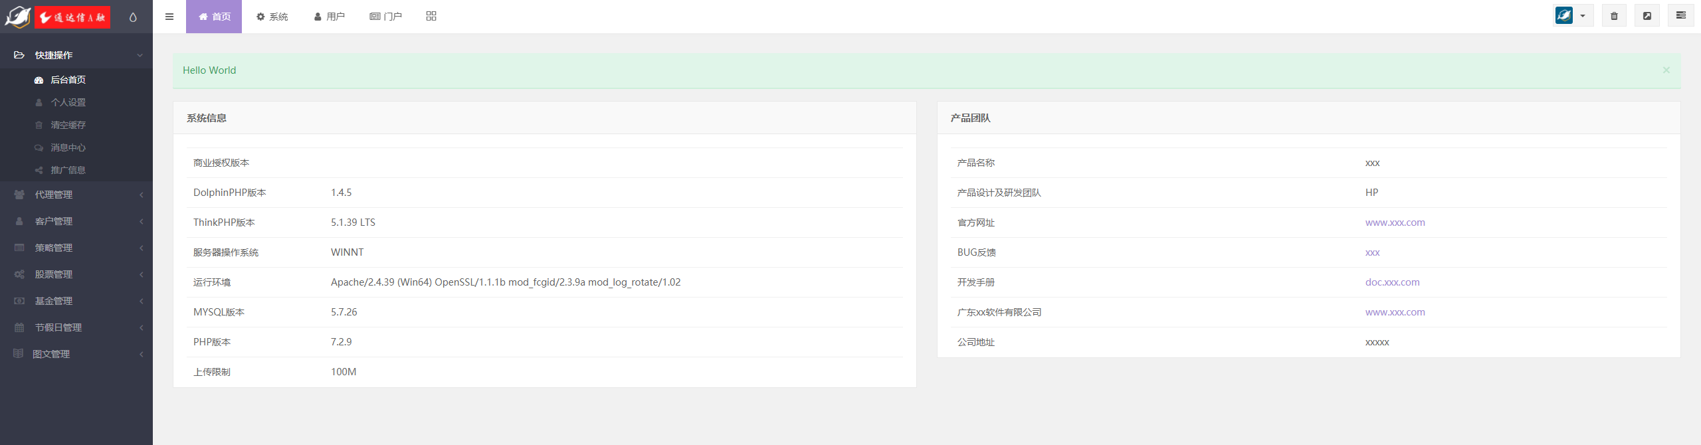Click the water drop theme icon

coord(133,17)
